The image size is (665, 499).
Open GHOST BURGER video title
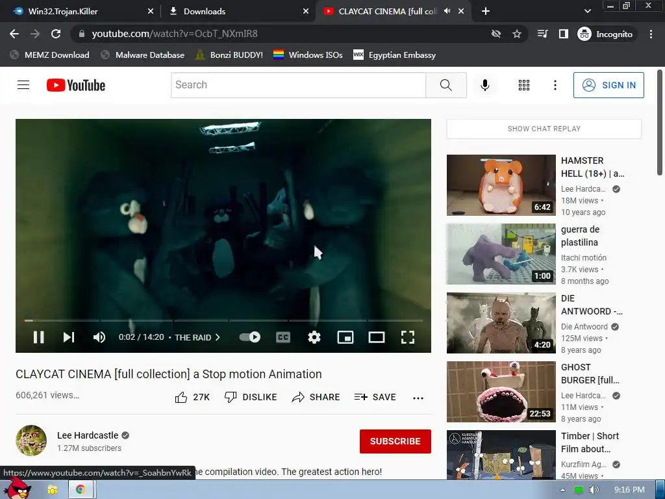pos(590,374)
